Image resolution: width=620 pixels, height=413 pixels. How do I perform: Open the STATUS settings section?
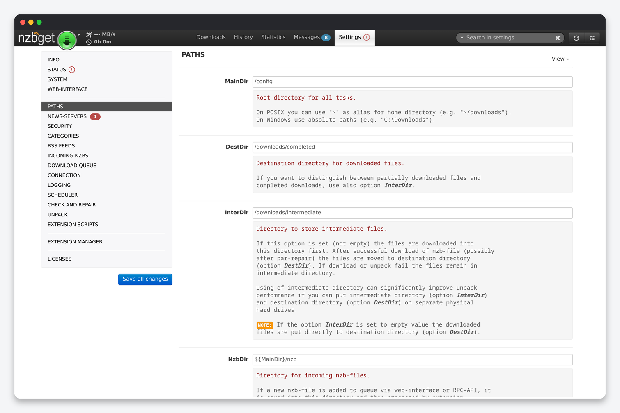click(107, 70)
